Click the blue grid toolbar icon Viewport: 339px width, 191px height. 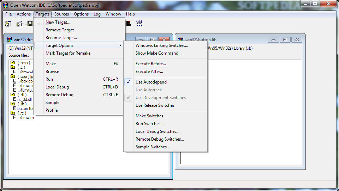139,24
